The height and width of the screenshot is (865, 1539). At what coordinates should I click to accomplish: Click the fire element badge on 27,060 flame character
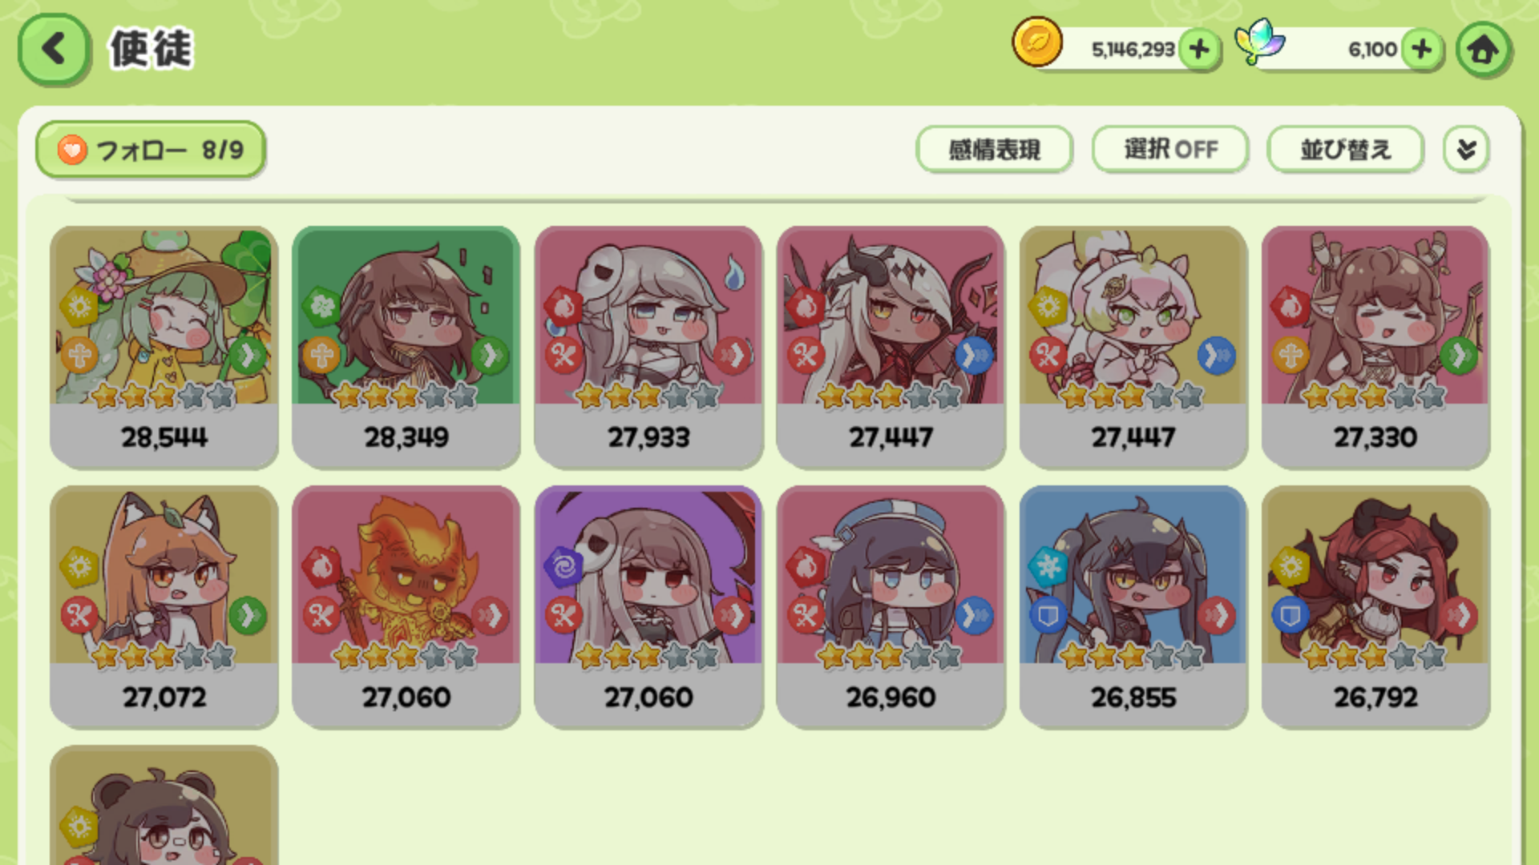coord(321,567)
